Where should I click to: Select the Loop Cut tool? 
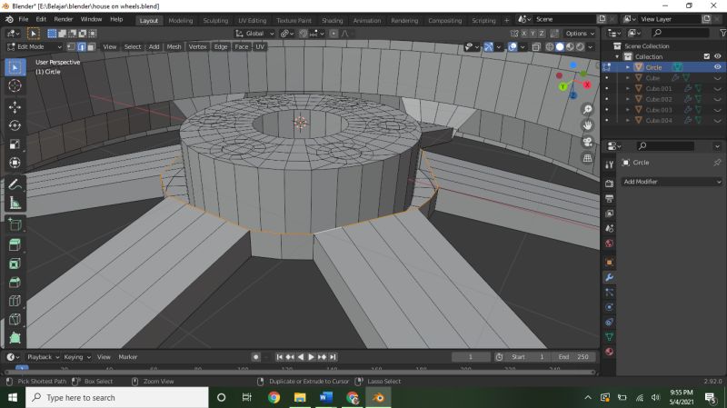(15, 301)
